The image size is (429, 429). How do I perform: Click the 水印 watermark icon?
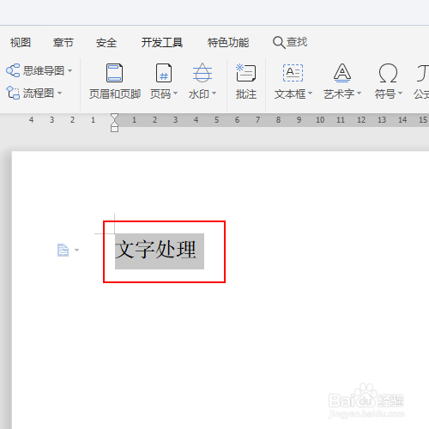tap(202, 73)
